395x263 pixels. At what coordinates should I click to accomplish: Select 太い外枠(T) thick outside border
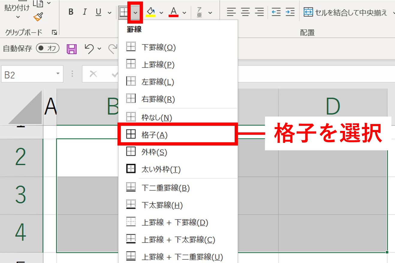[x=178, y=170]
